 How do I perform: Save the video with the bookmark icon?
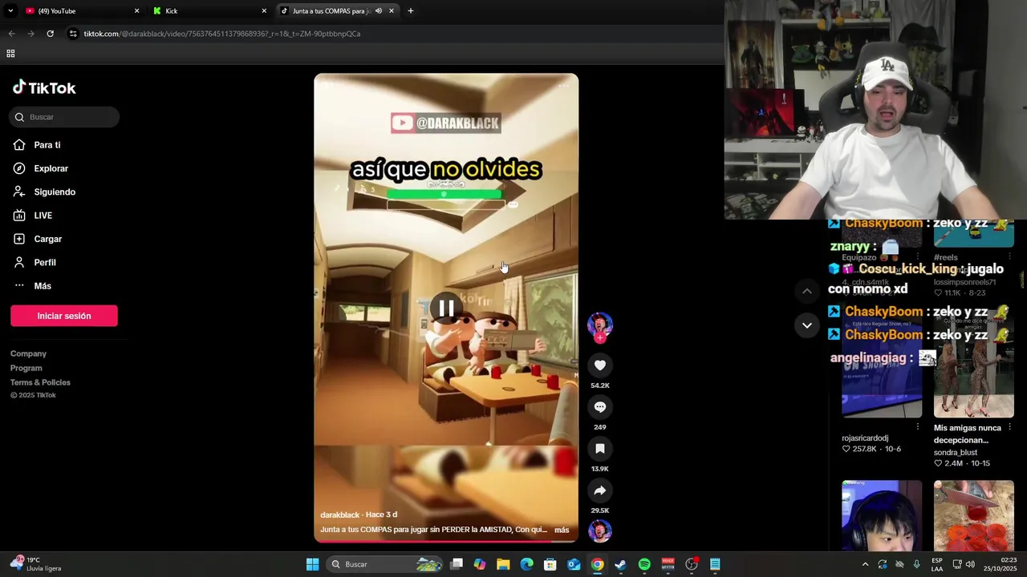(600, 449)
